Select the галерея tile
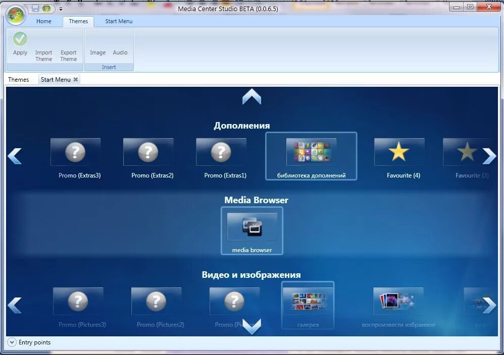Screen dimensions: 504x355 tap(308, 305)
